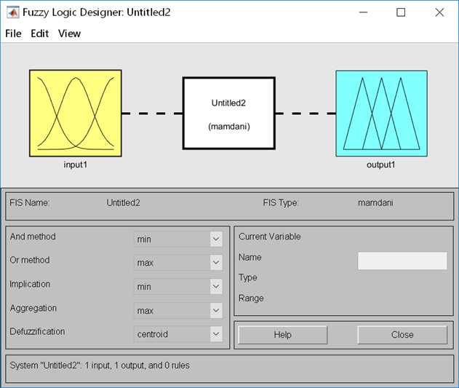The height and width of the screenshot is (388, 459).
Task: Select the yellow input1 variable box
Action: 76,113
